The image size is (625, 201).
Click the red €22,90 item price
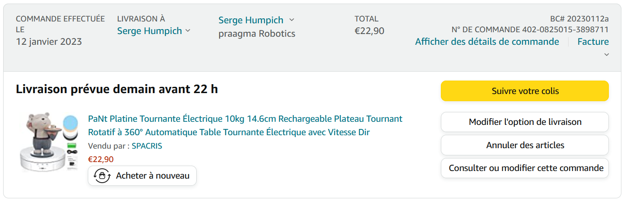tap(101, 159)
